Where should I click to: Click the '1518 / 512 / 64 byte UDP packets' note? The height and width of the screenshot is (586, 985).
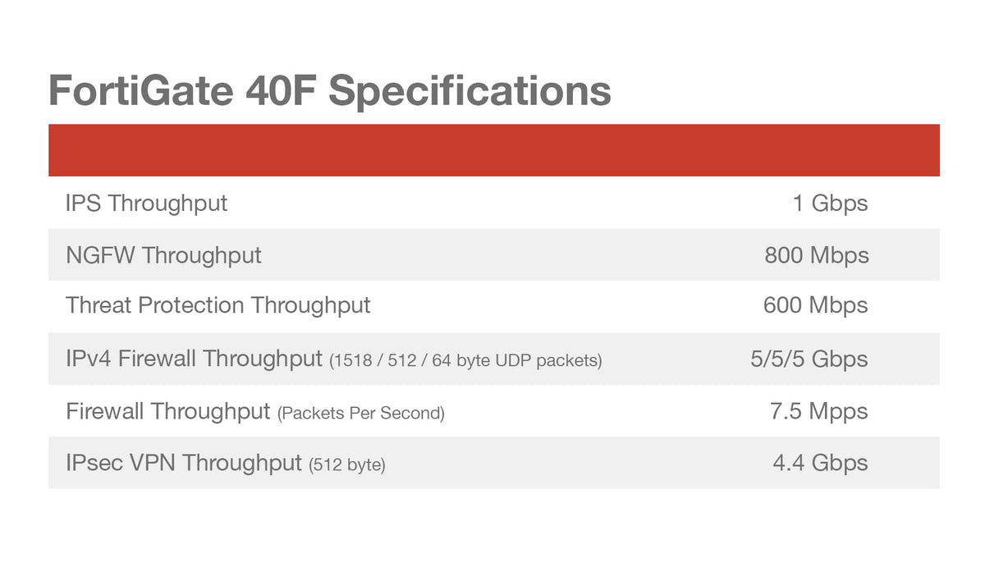pyautogui.click(x=465, y=360)
